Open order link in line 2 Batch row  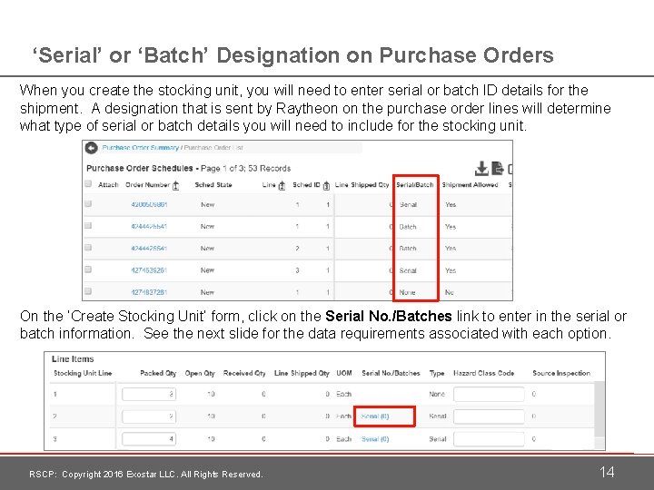point(149,249)
